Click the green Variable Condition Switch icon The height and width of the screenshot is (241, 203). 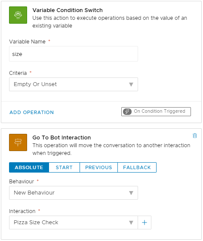18,15
